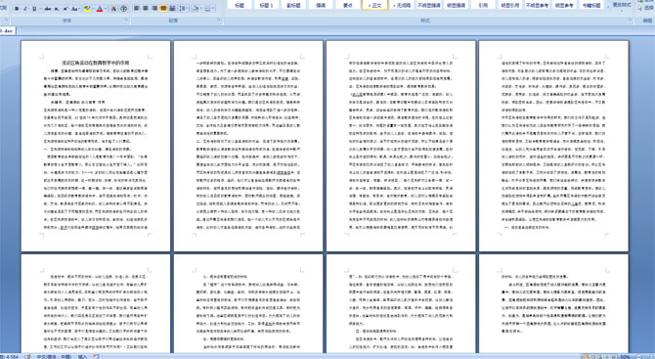Screen dimensions: 655x359
Task: Toggle justify alignment (highlighted)
Action: pos(163,9)
